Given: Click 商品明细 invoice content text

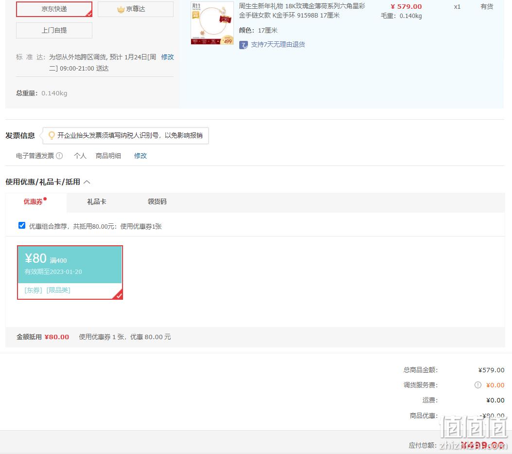Looking at the screenshot, I should point(108,156).
